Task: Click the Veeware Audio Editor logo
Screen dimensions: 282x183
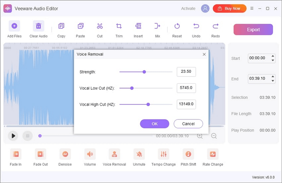Action: (8, 8)
